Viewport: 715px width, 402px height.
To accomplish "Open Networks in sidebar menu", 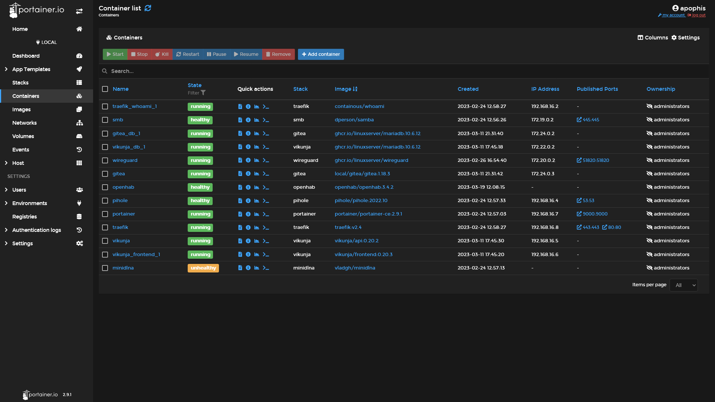I will point(47,123).
